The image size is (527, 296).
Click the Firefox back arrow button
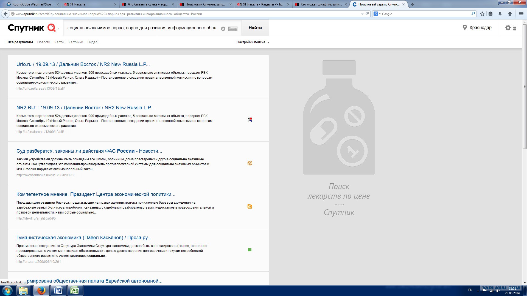(x=5, y=14)
